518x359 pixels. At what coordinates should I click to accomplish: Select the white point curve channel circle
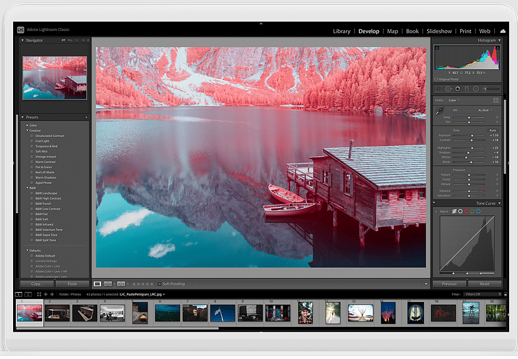pyautogui.click(x=460, y=211)
